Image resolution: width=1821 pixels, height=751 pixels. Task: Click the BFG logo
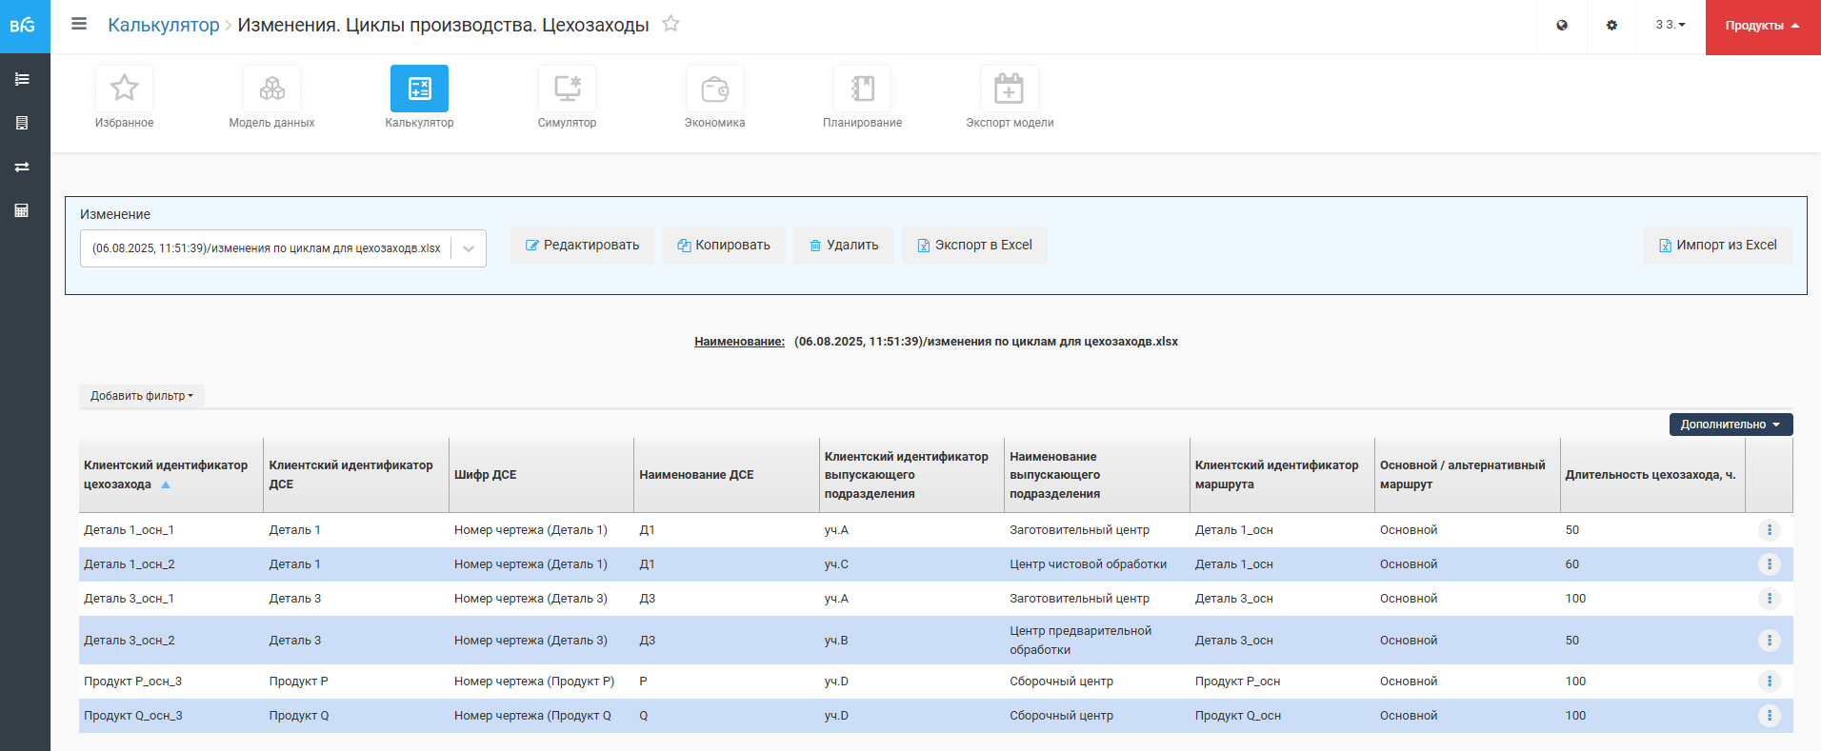pyautogui.click(x=23, y=26)
